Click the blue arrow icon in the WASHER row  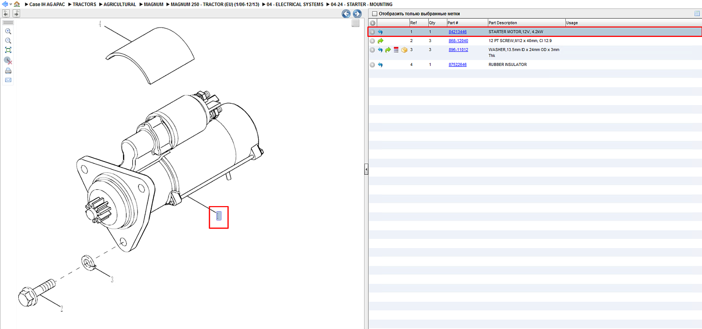(x=380, y=50)
